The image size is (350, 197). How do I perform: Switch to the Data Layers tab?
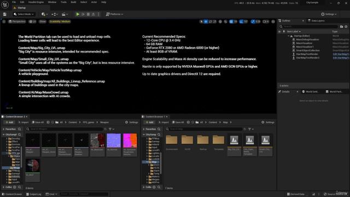click(x=316, y=21)
